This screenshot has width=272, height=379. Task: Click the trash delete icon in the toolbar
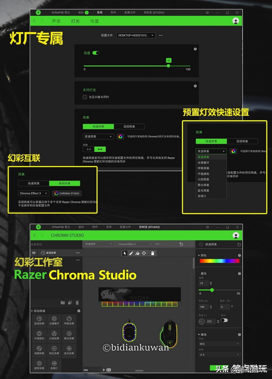(x=153, y=253)
